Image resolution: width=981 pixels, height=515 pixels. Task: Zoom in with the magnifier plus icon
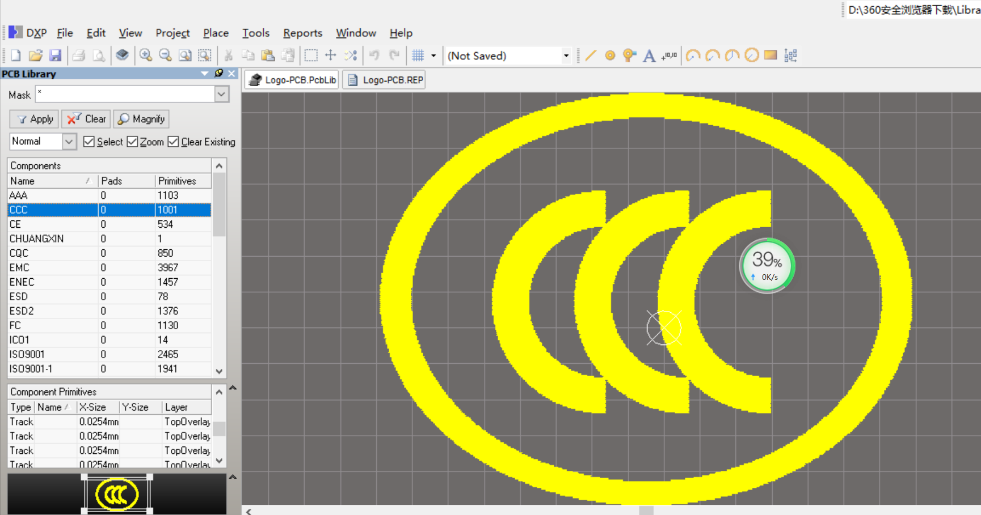[146, 56]
